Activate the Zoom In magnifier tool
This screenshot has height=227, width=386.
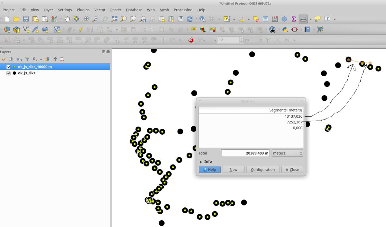[x=86, y=19]
